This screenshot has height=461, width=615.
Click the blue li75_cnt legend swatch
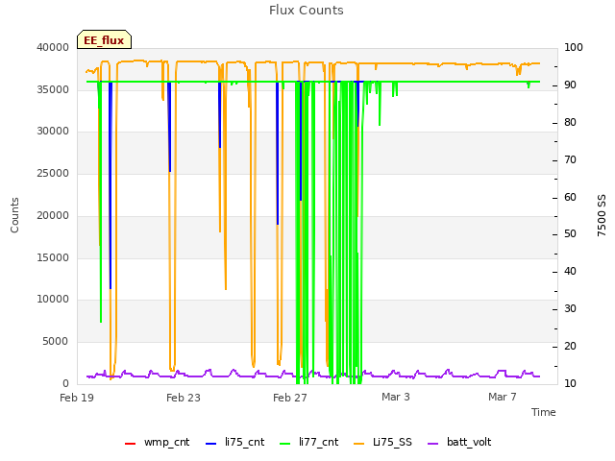(x=210, y=444)
